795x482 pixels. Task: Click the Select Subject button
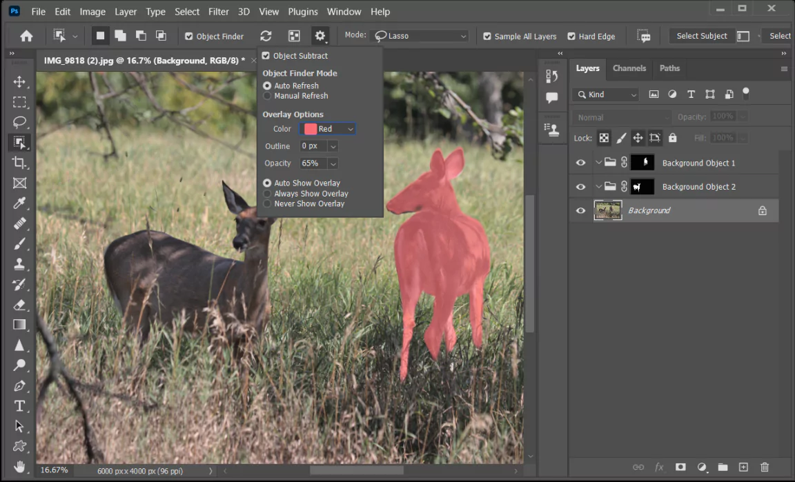point(701,36)
